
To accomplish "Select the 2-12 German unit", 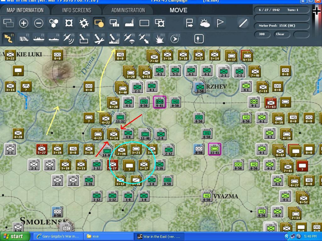I will (x=169, y=150).
